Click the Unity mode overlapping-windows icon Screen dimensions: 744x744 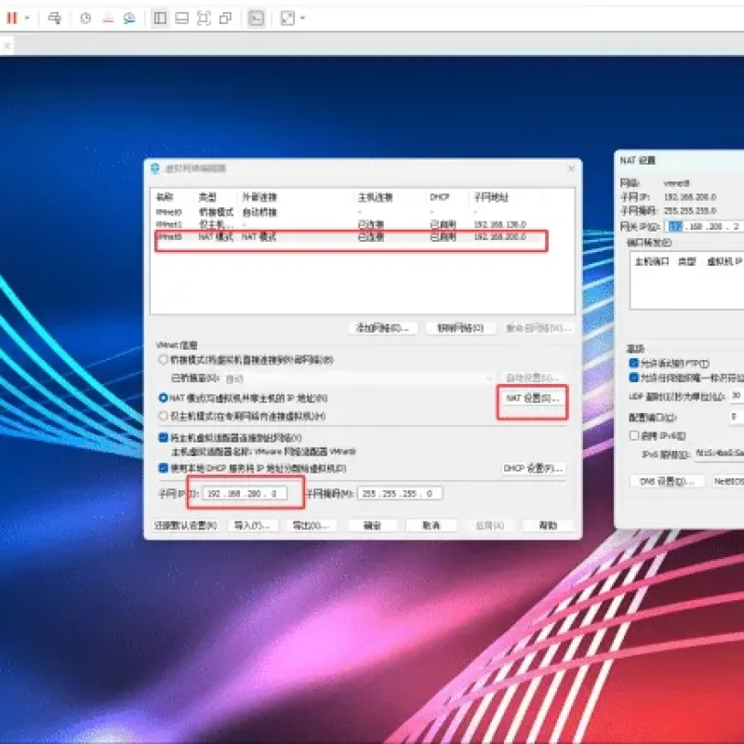pyautogui.click(x=225, y=18)
